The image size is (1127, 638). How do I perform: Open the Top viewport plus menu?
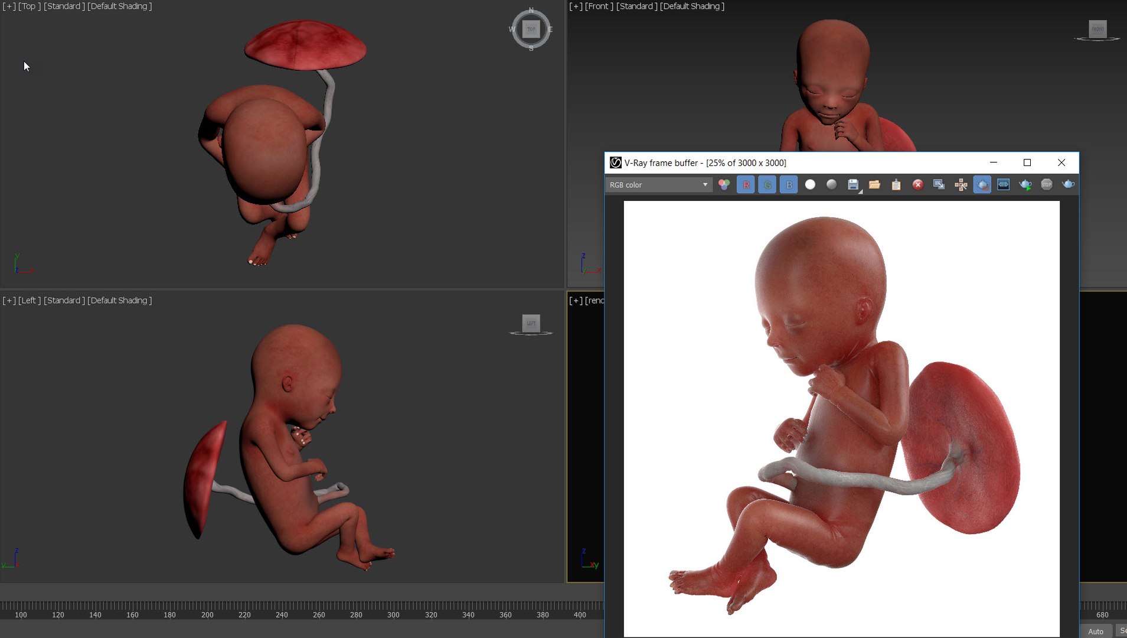(9, 6)
